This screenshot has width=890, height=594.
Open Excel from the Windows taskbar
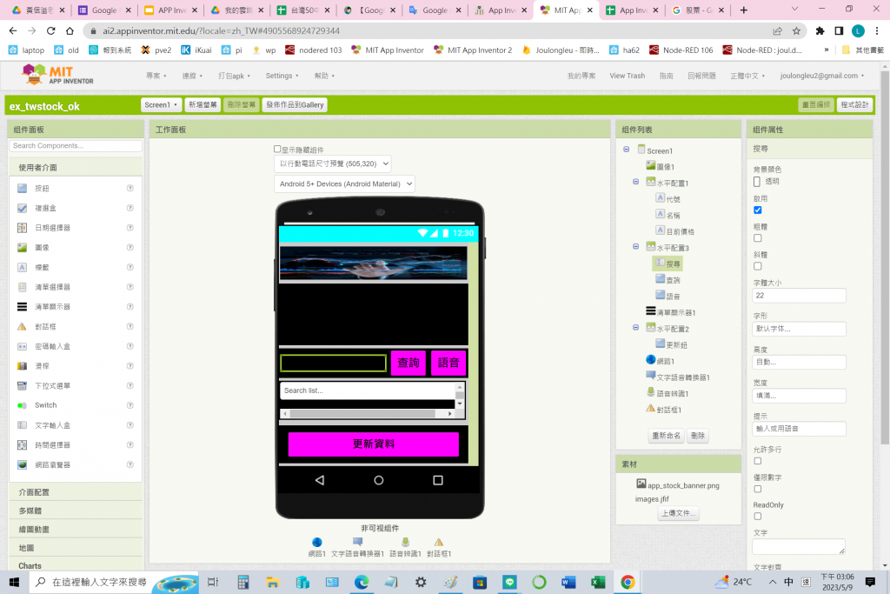pos(598,582)
